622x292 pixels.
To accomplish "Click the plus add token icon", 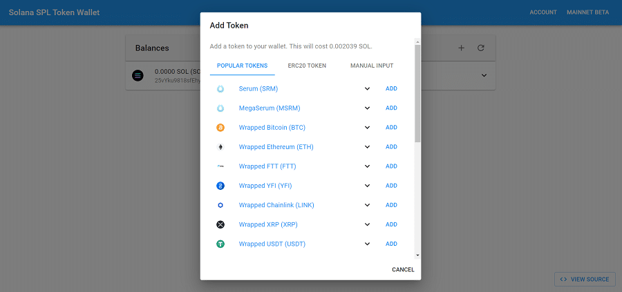I will (462, 48).
